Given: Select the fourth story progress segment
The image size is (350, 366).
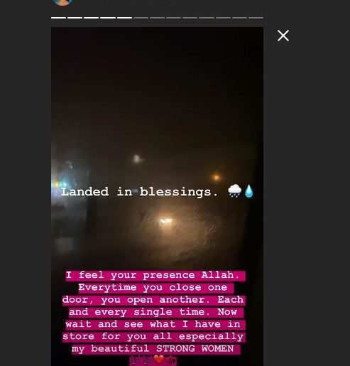Looking at the screenshot, I should [108, 18].
